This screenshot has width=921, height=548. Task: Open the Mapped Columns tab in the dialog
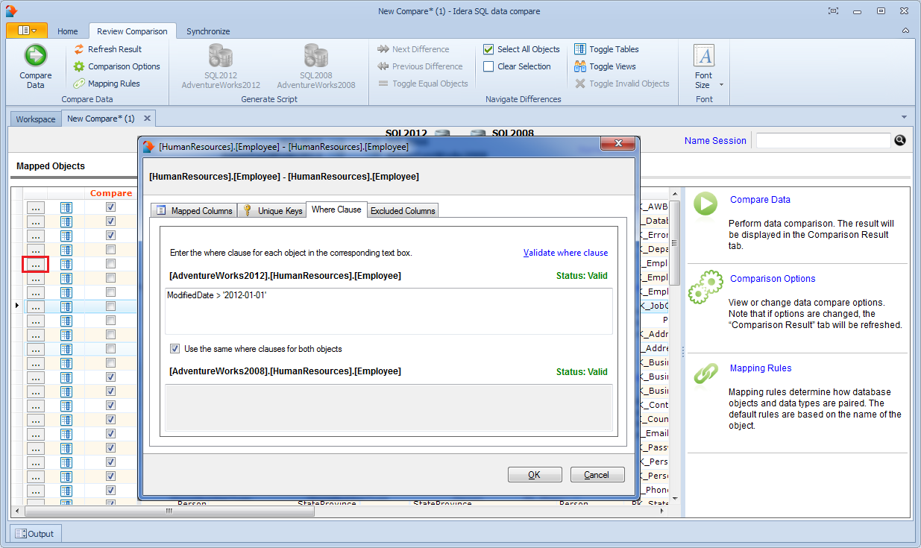click(194, 211)
